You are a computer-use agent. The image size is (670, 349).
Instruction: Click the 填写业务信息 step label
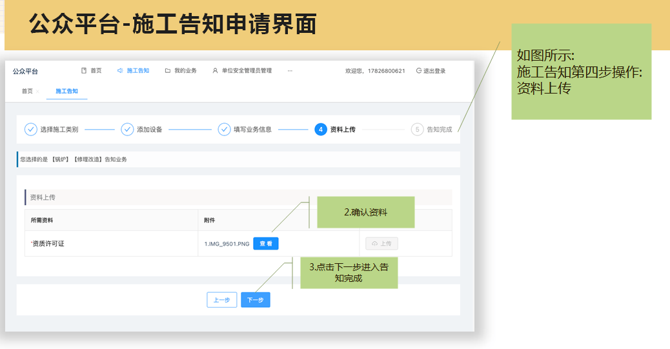pyautogui.click(x=252, y=130)
